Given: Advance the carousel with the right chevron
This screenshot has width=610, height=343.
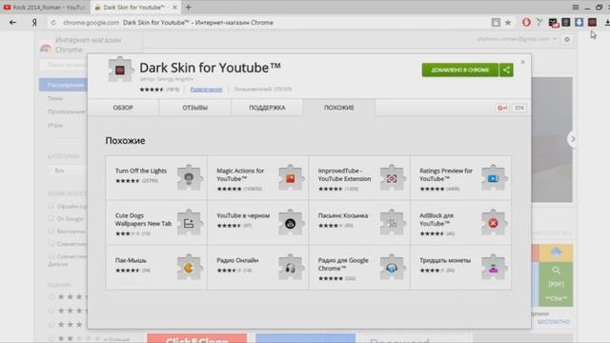Looking at the screenshot, I should pyautogui.click(x=573, y=139).
